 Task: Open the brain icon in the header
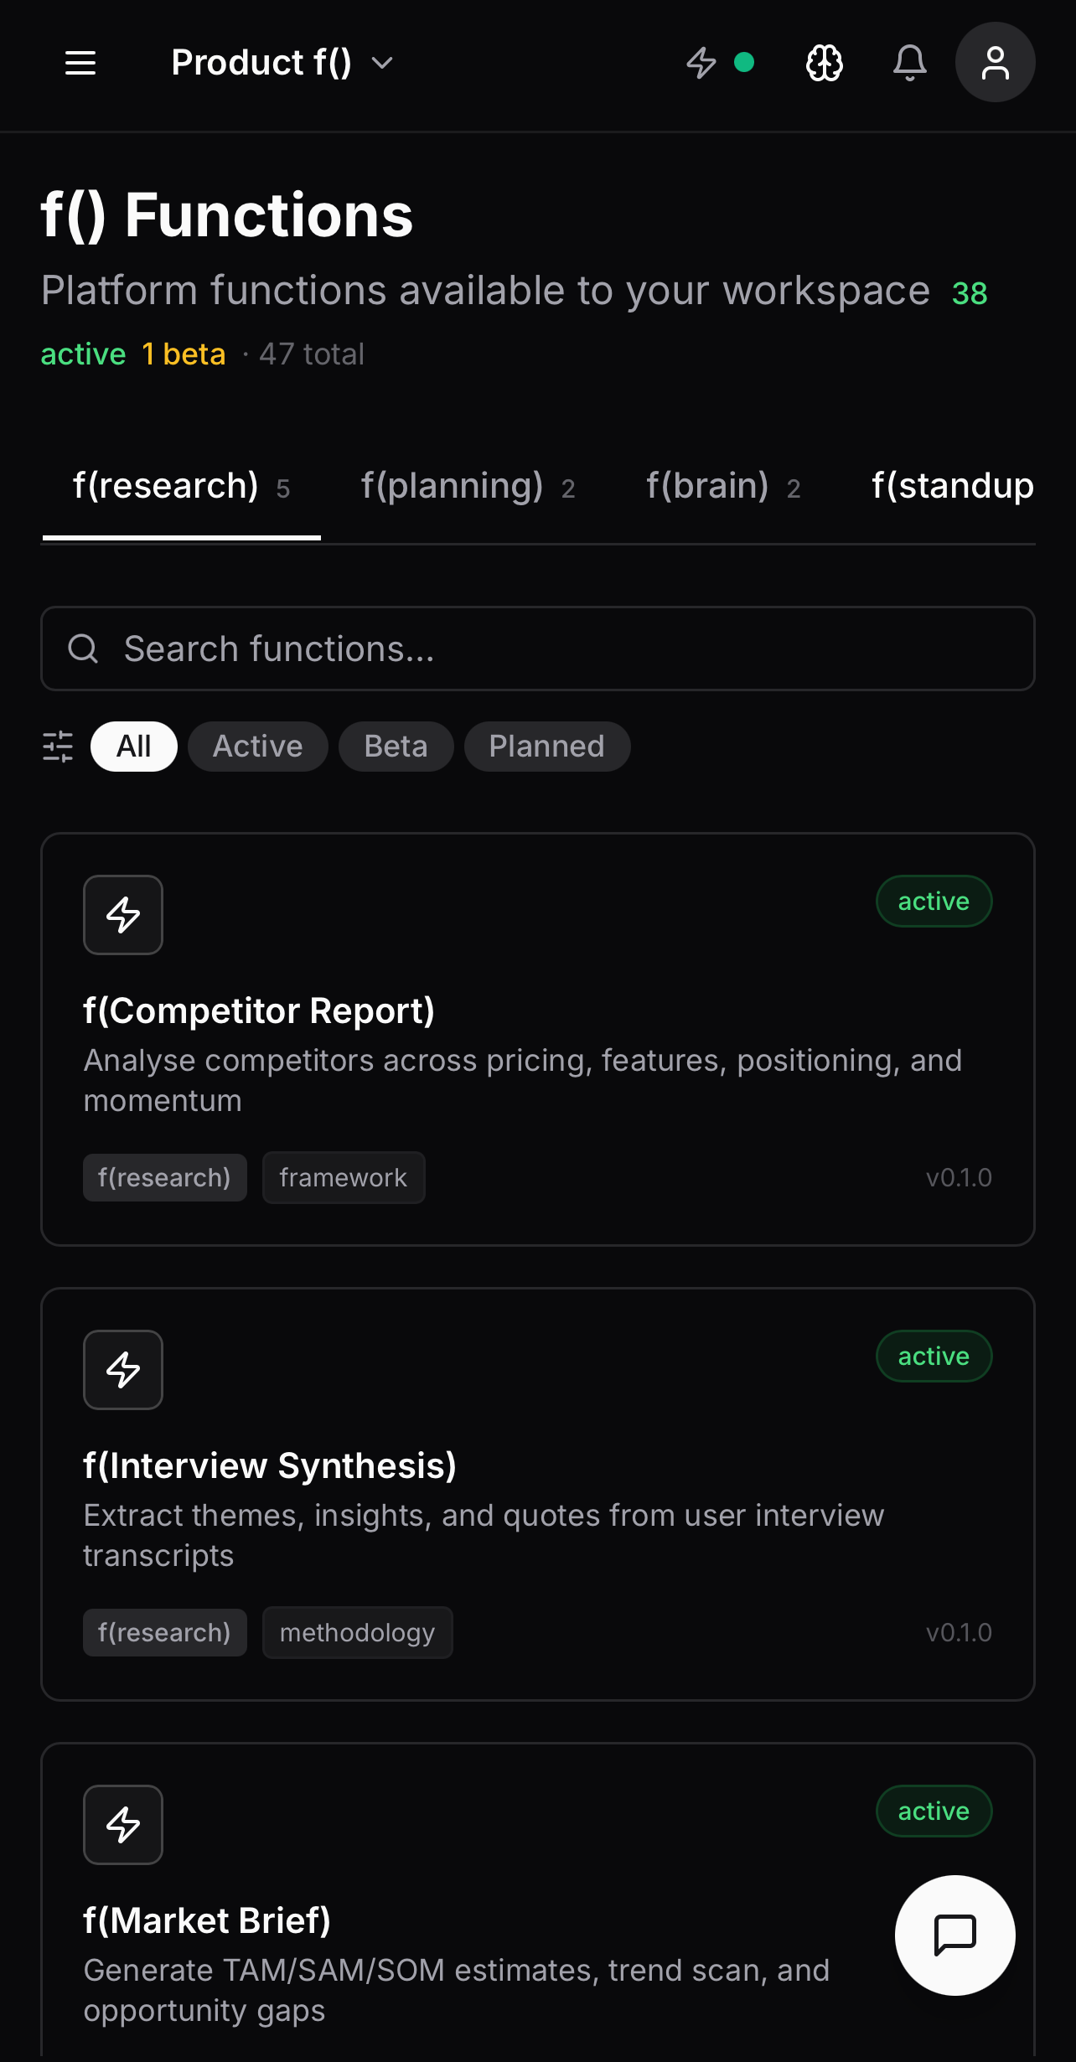pyautogui.click(x=824, y=62)
